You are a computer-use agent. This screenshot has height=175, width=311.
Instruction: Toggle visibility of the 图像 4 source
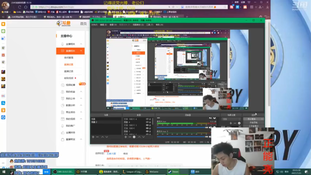point(147,122)
